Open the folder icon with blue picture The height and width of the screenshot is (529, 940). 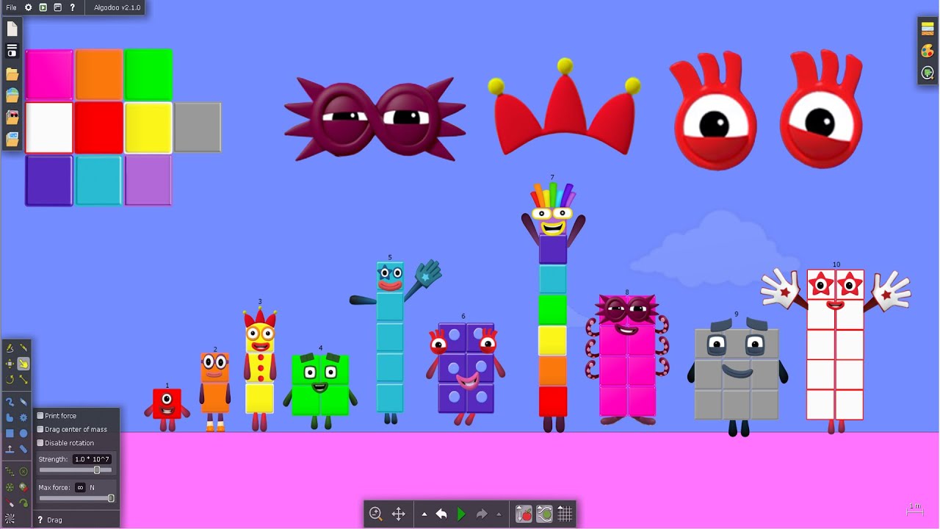coord(12,138)
